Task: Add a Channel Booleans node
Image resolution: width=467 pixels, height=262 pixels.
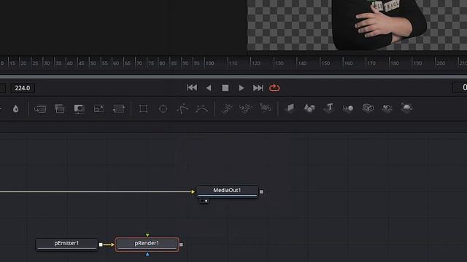Action: (x=60, y=108)
